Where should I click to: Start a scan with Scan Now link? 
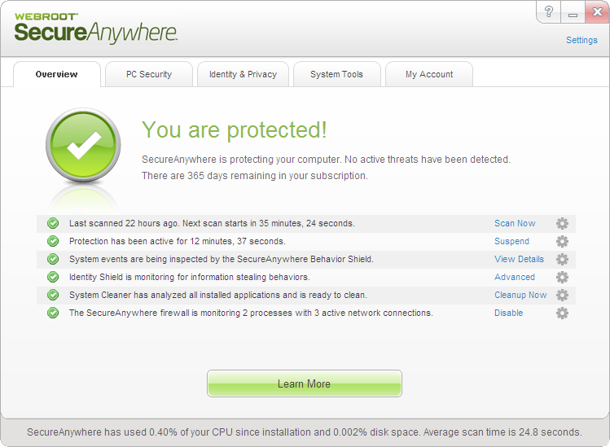click(515, 223)
